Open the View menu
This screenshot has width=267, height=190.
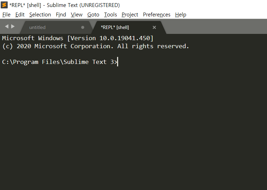77,15
